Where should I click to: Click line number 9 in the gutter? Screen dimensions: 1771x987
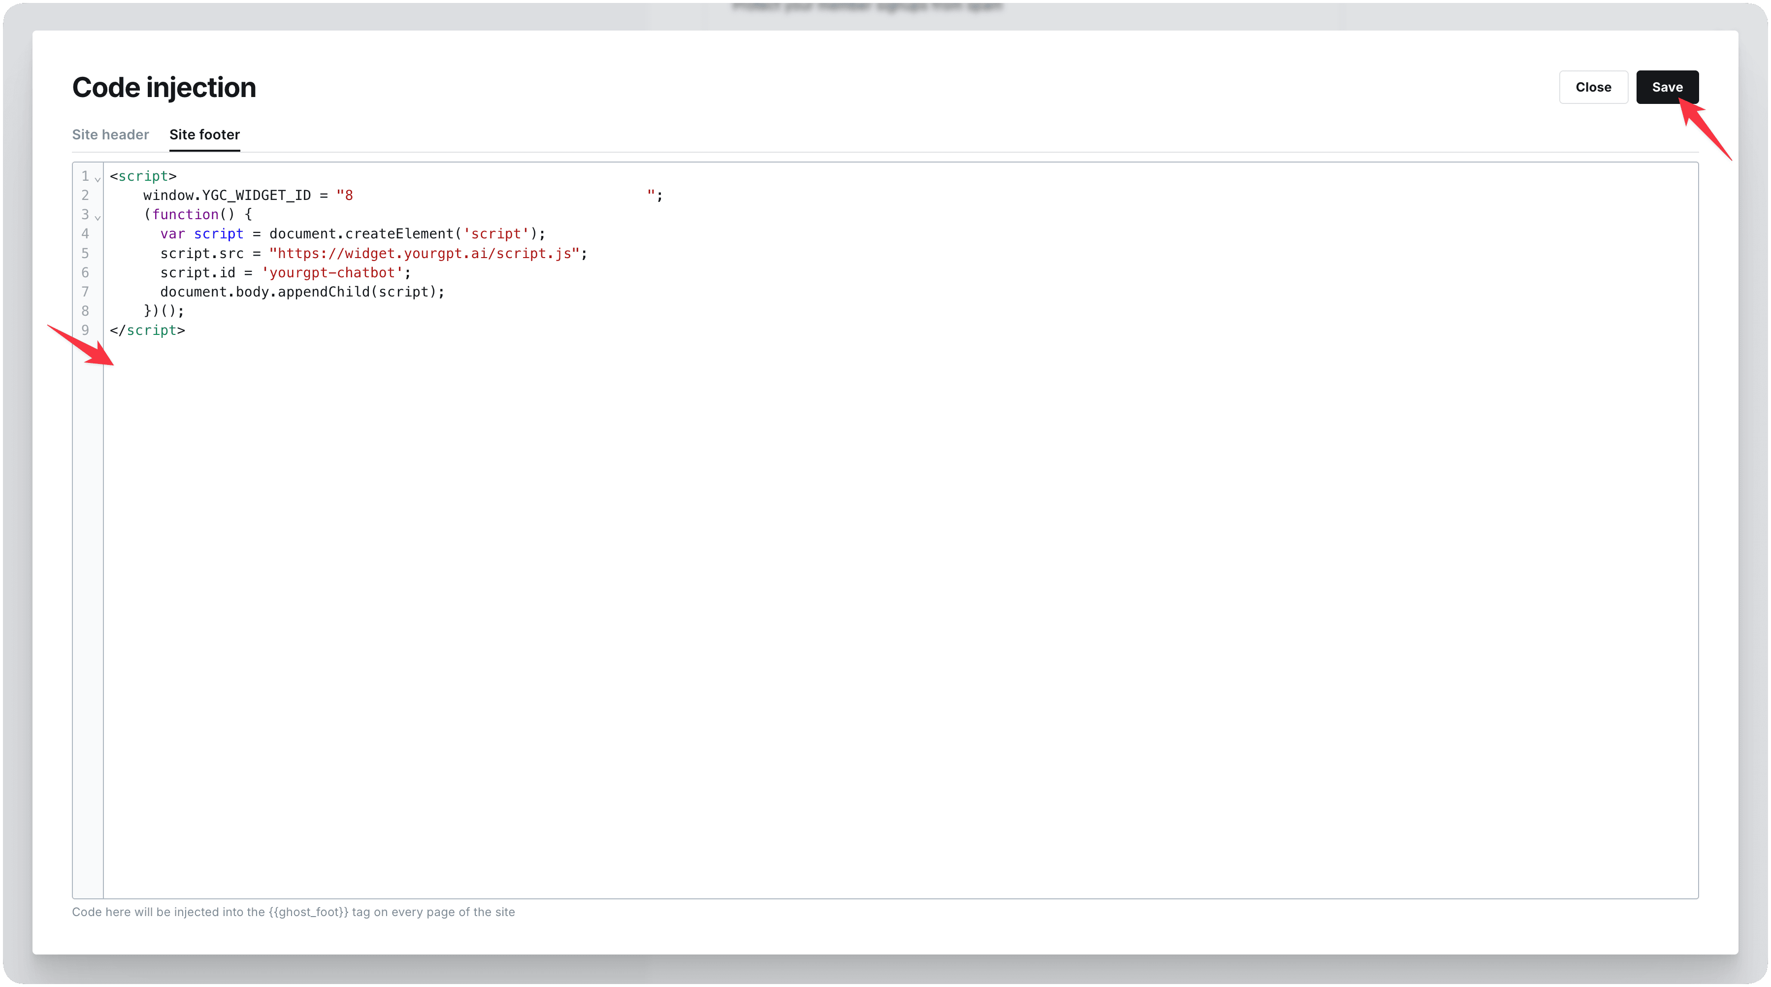point(85,330)
